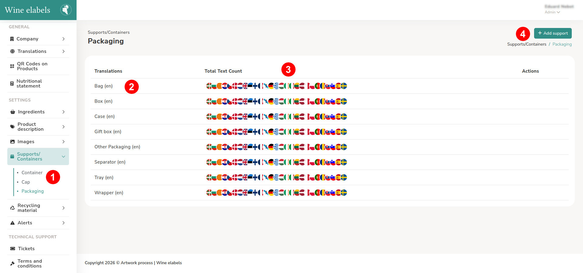Open Supports/Containers breadcrumb link

(x=526, y=44)
